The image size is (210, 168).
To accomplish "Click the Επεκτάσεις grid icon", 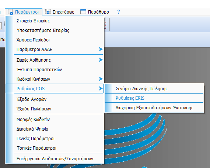I will (x=48, y=12).
